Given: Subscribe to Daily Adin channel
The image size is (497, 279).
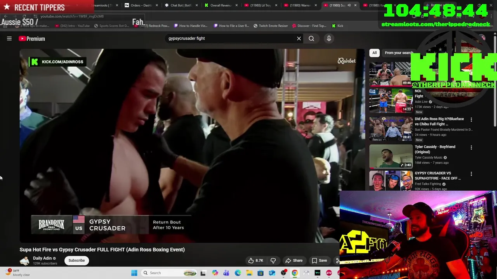Looking at the screenshot, I should [76, 260].
